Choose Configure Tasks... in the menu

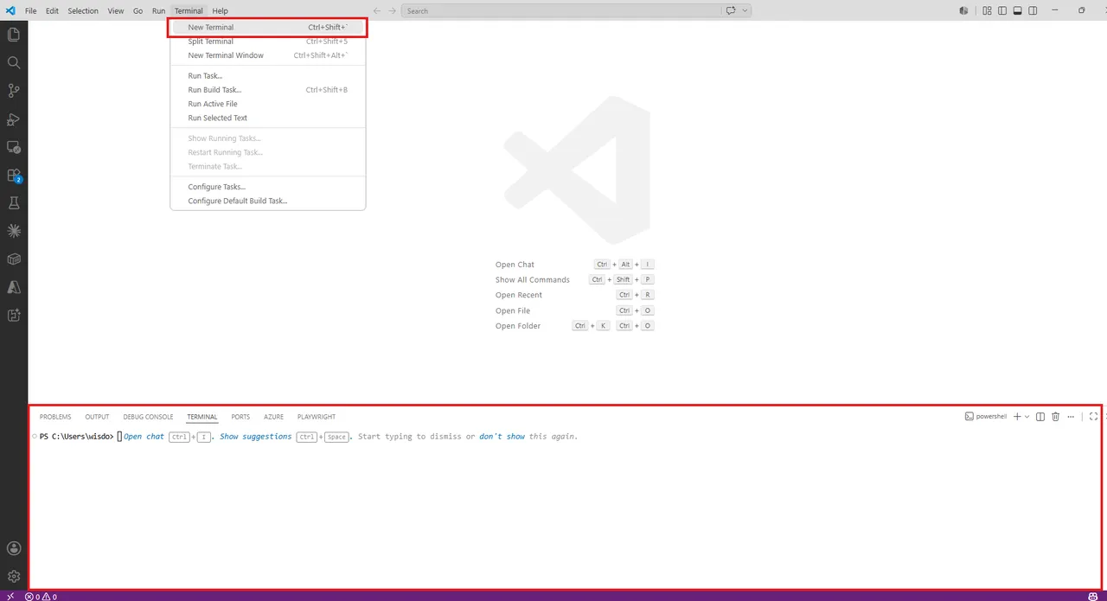coord(268,187)
